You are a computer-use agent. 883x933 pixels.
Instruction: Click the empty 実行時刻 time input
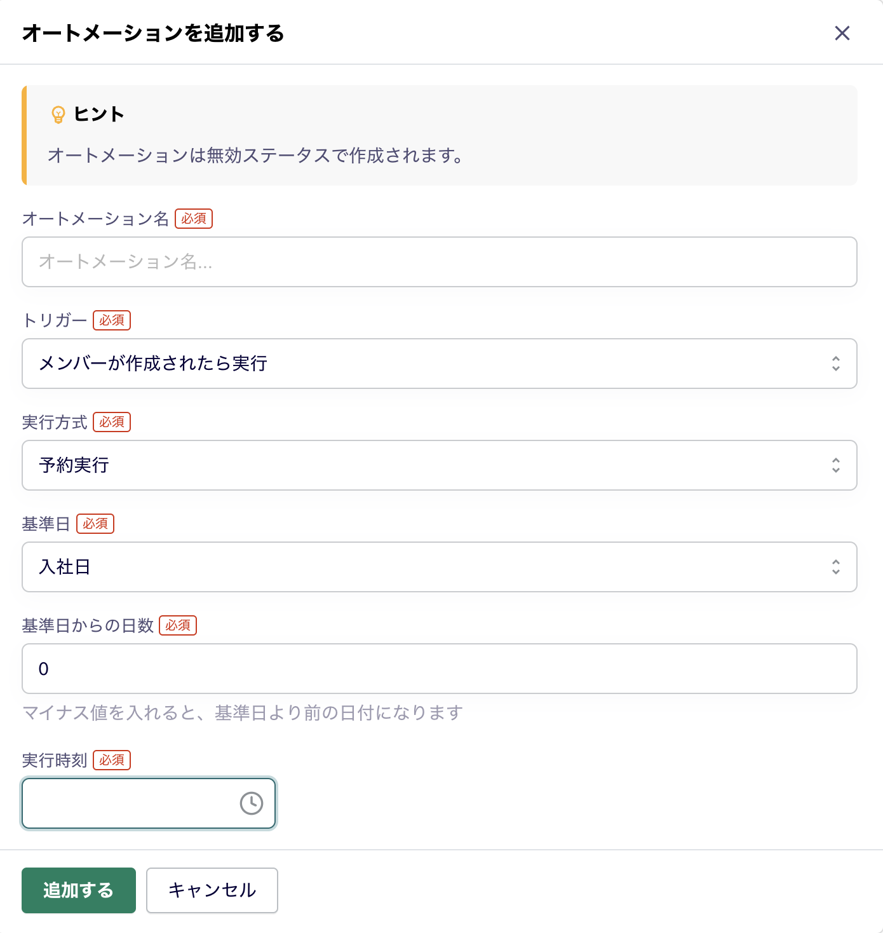pos(127,803)
